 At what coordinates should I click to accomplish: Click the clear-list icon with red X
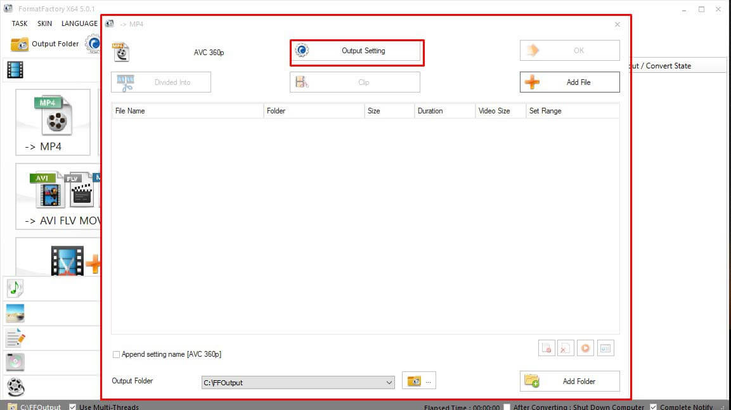point(566,348)
